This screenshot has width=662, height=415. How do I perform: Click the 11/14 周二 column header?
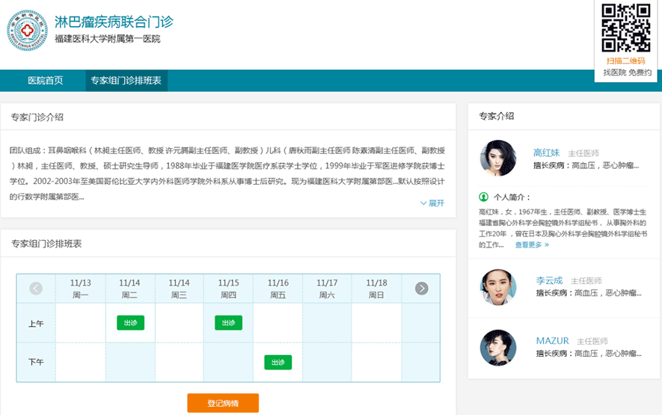(129, 289)
